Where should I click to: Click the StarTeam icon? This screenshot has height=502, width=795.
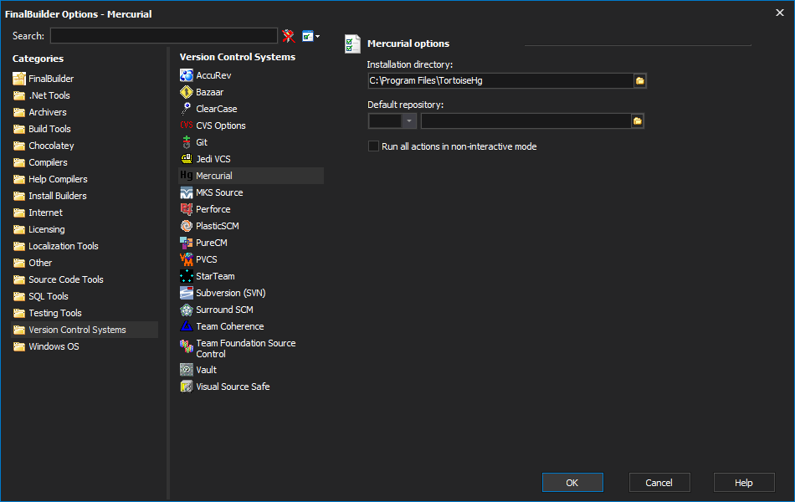coord(187,276)
